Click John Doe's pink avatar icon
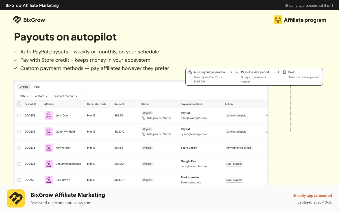The height and width of the screenshot is (212, 339). 49,115
